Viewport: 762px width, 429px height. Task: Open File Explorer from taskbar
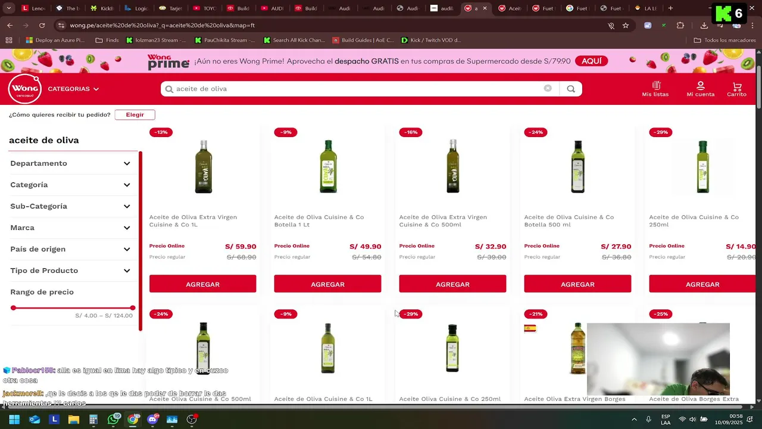[x=73, y=419]
